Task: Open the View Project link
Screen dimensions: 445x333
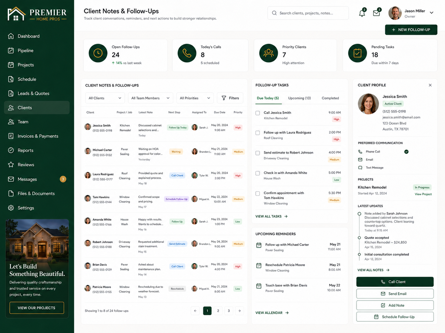Action: click(x=423, y=194)
